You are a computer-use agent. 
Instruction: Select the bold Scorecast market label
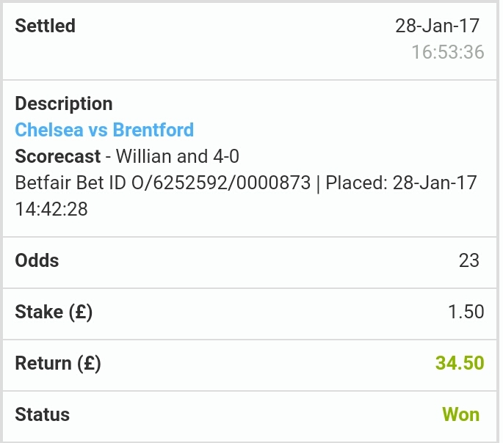(x=58, y=156)
